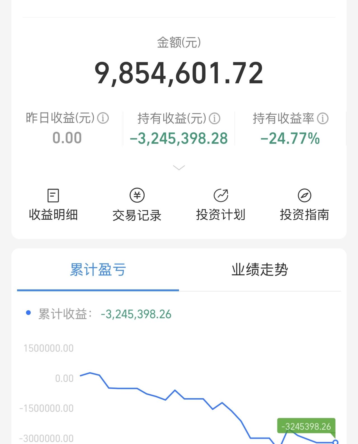Tap the total amount 9,854,601.72
This screenshot has width=358, height=444.
pyautogui.click(x=179, y=73)
